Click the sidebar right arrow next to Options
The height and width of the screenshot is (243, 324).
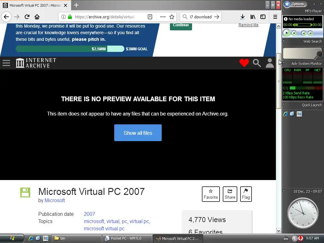click(x=315, y=4)
